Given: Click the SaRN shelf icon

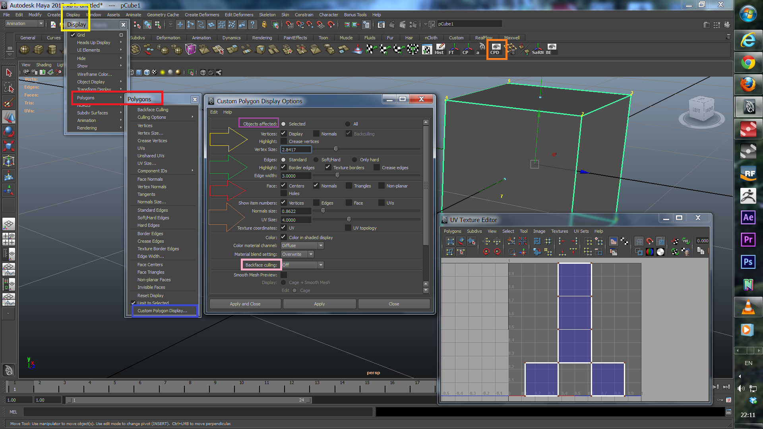Looking at the screenshot, I should [537, 49].
